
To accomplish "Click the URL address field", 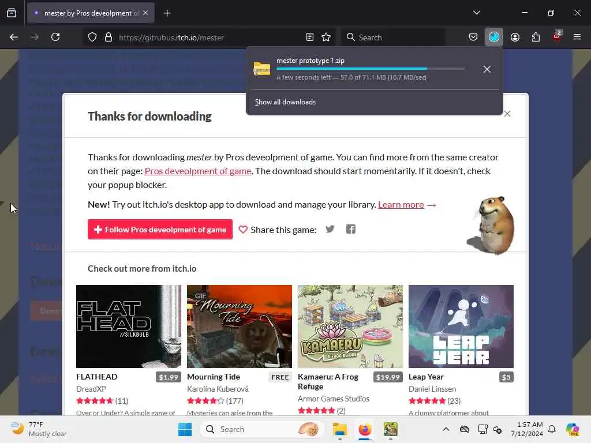I will coord(209,37).
